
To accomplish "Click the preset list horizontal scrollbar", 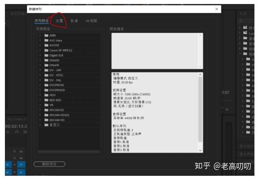I will coord(68,152).
